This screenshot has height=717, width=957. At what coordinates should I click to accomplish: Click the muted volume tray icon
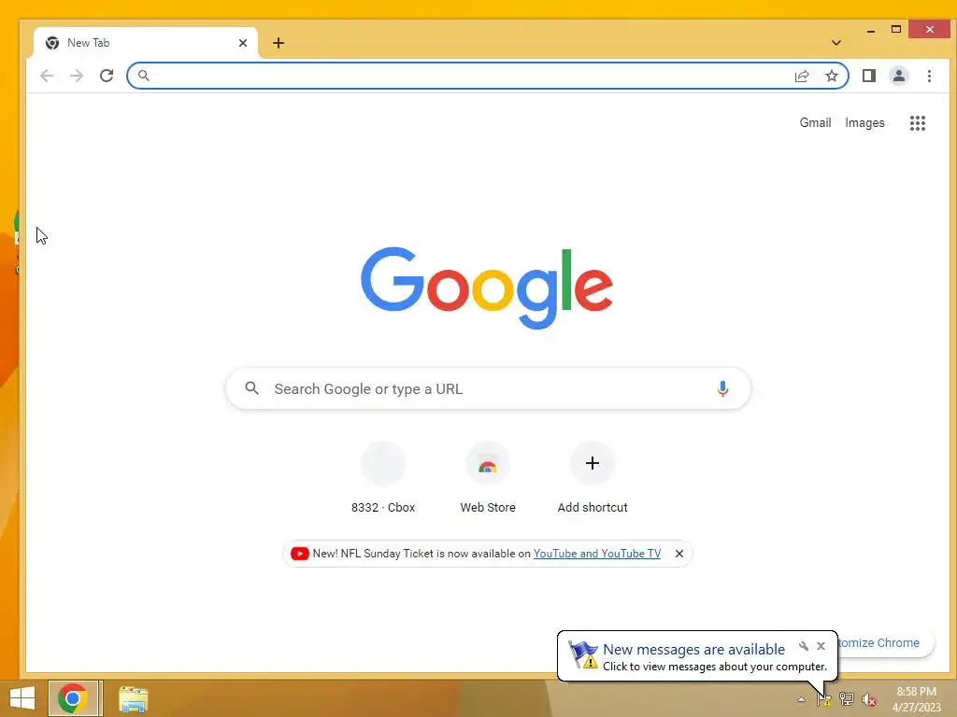(869, 699)
